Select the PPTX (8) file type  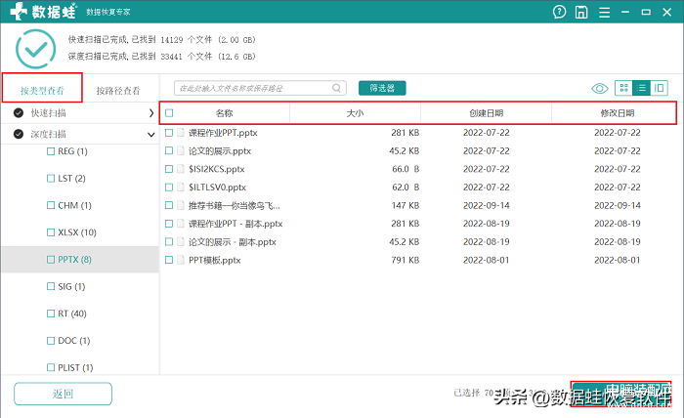pos(74,260)
